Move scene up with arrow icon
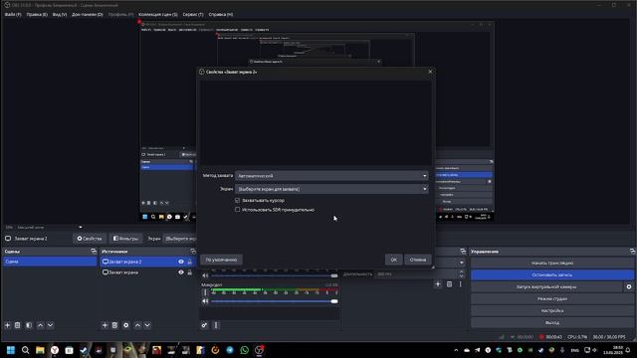The height and width of the screenshot is (358, 637). pyautogui.click(x=40, y=325)
